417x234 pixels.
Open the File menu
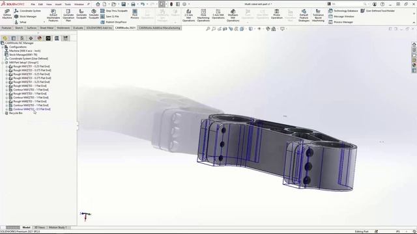click(33, 5)
